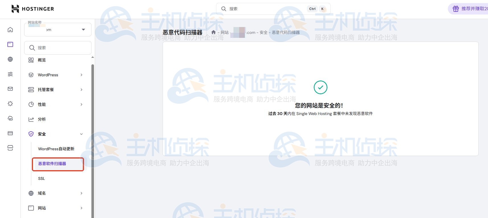Viewport: 488px width, 218px height.
Task: Open the cloud server icon in left rail
Action: [10, 118]
